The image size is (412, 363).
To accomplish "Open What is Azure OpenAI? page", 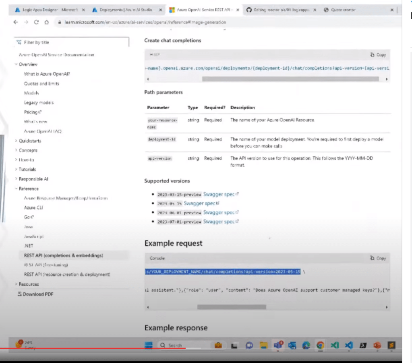I will tap(47, 74).
